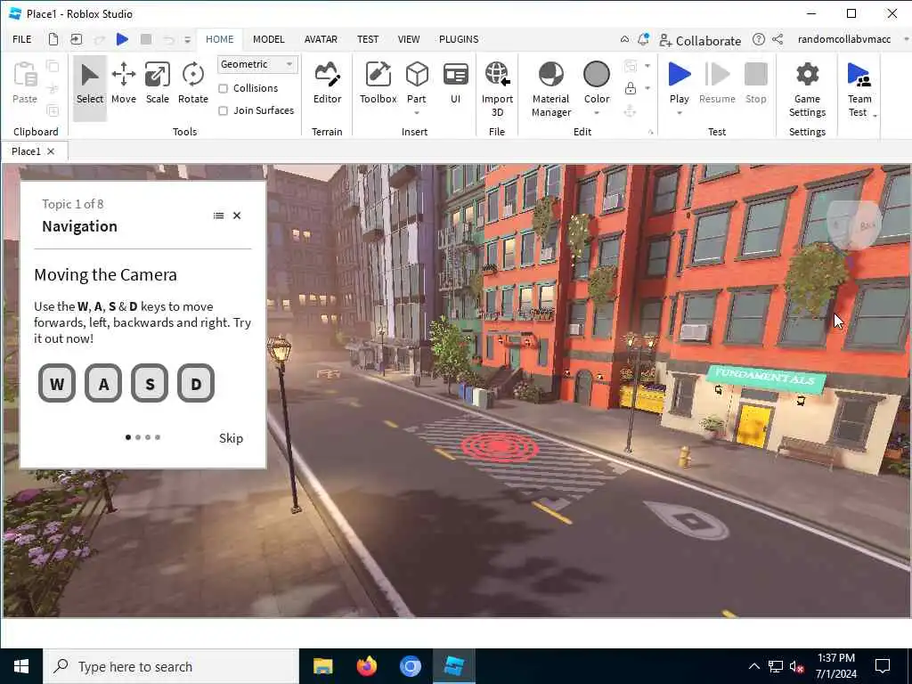Click the S key button
This screenshot has height=684, width=912.
click(x=150, y=383)
